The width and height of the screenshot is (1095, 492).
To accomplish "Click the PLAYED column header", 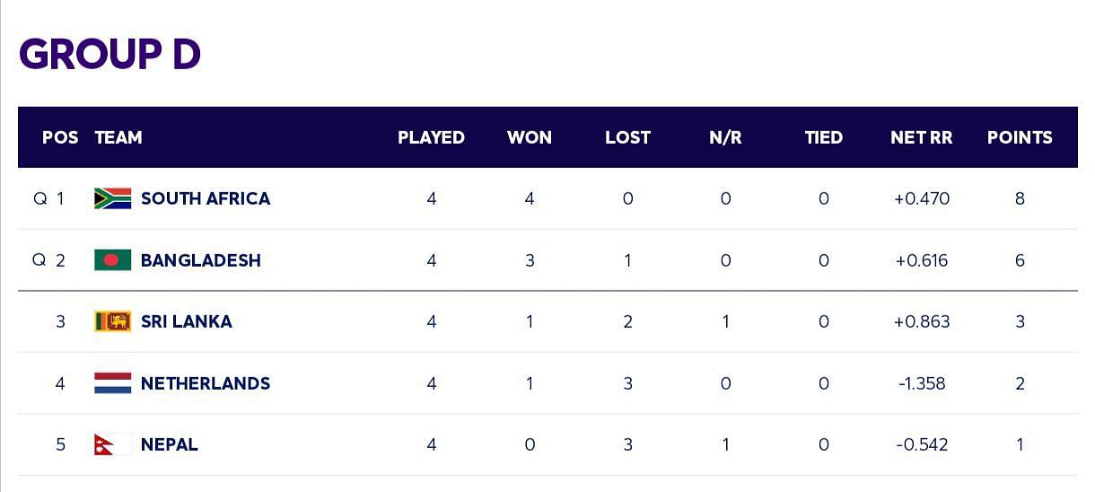I will coord(432,137).
